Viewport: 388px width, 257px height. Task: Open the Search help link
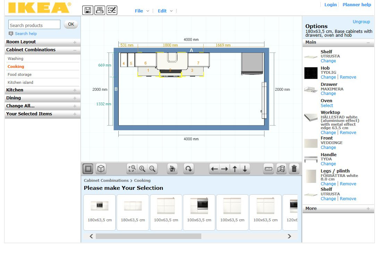26,34
